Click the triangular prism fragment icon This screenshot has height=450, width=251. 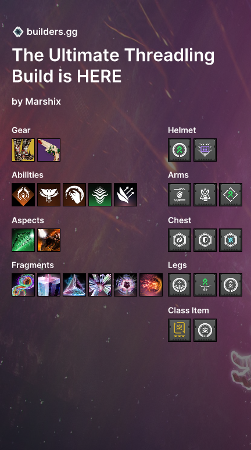(x=74, y=285)
